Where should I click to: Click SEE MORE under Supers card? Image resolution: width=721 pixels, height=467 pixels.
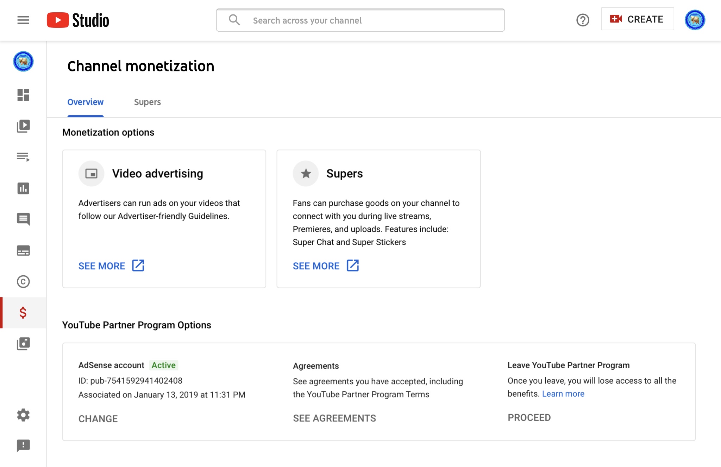(x=325, y=266)
